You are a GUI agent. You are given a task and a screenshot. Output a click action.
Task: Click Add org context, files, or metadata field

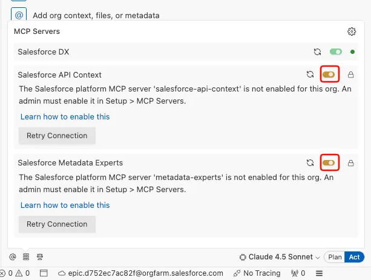[x=96, y=16]
